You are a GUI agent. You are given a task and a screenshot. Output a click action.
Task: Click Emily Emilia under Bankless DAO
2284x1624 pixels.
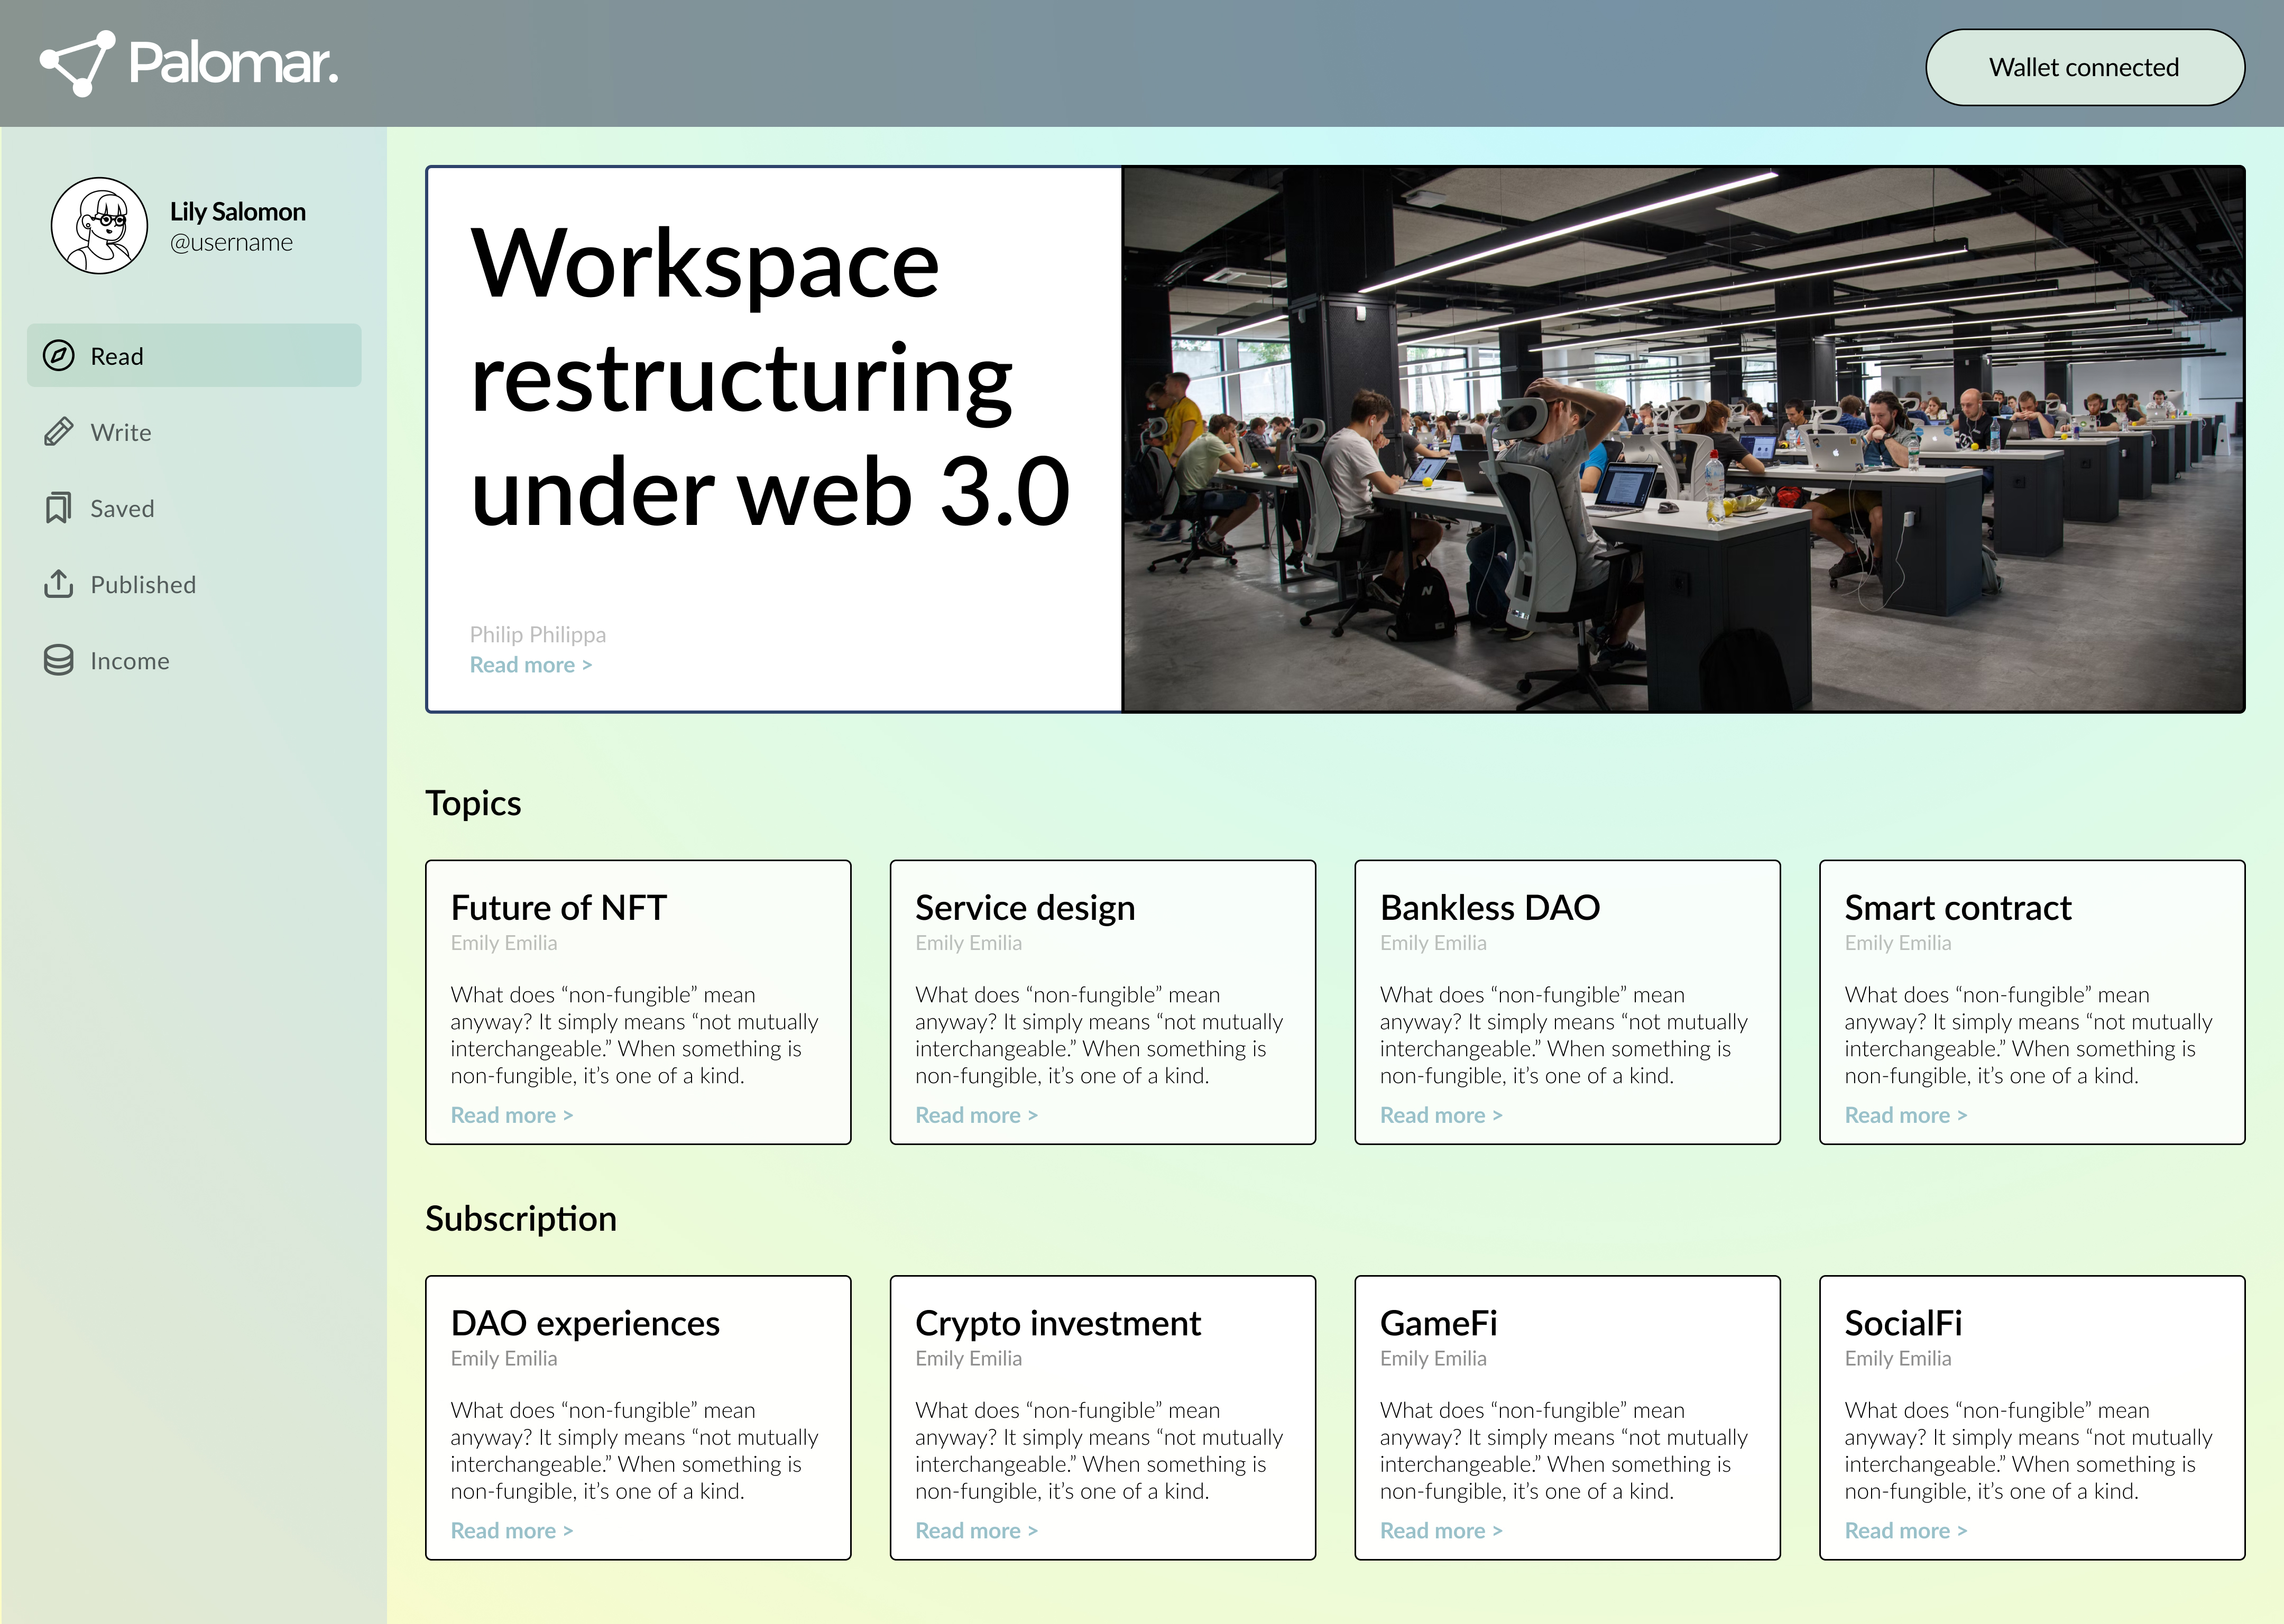pos(1433,943)
